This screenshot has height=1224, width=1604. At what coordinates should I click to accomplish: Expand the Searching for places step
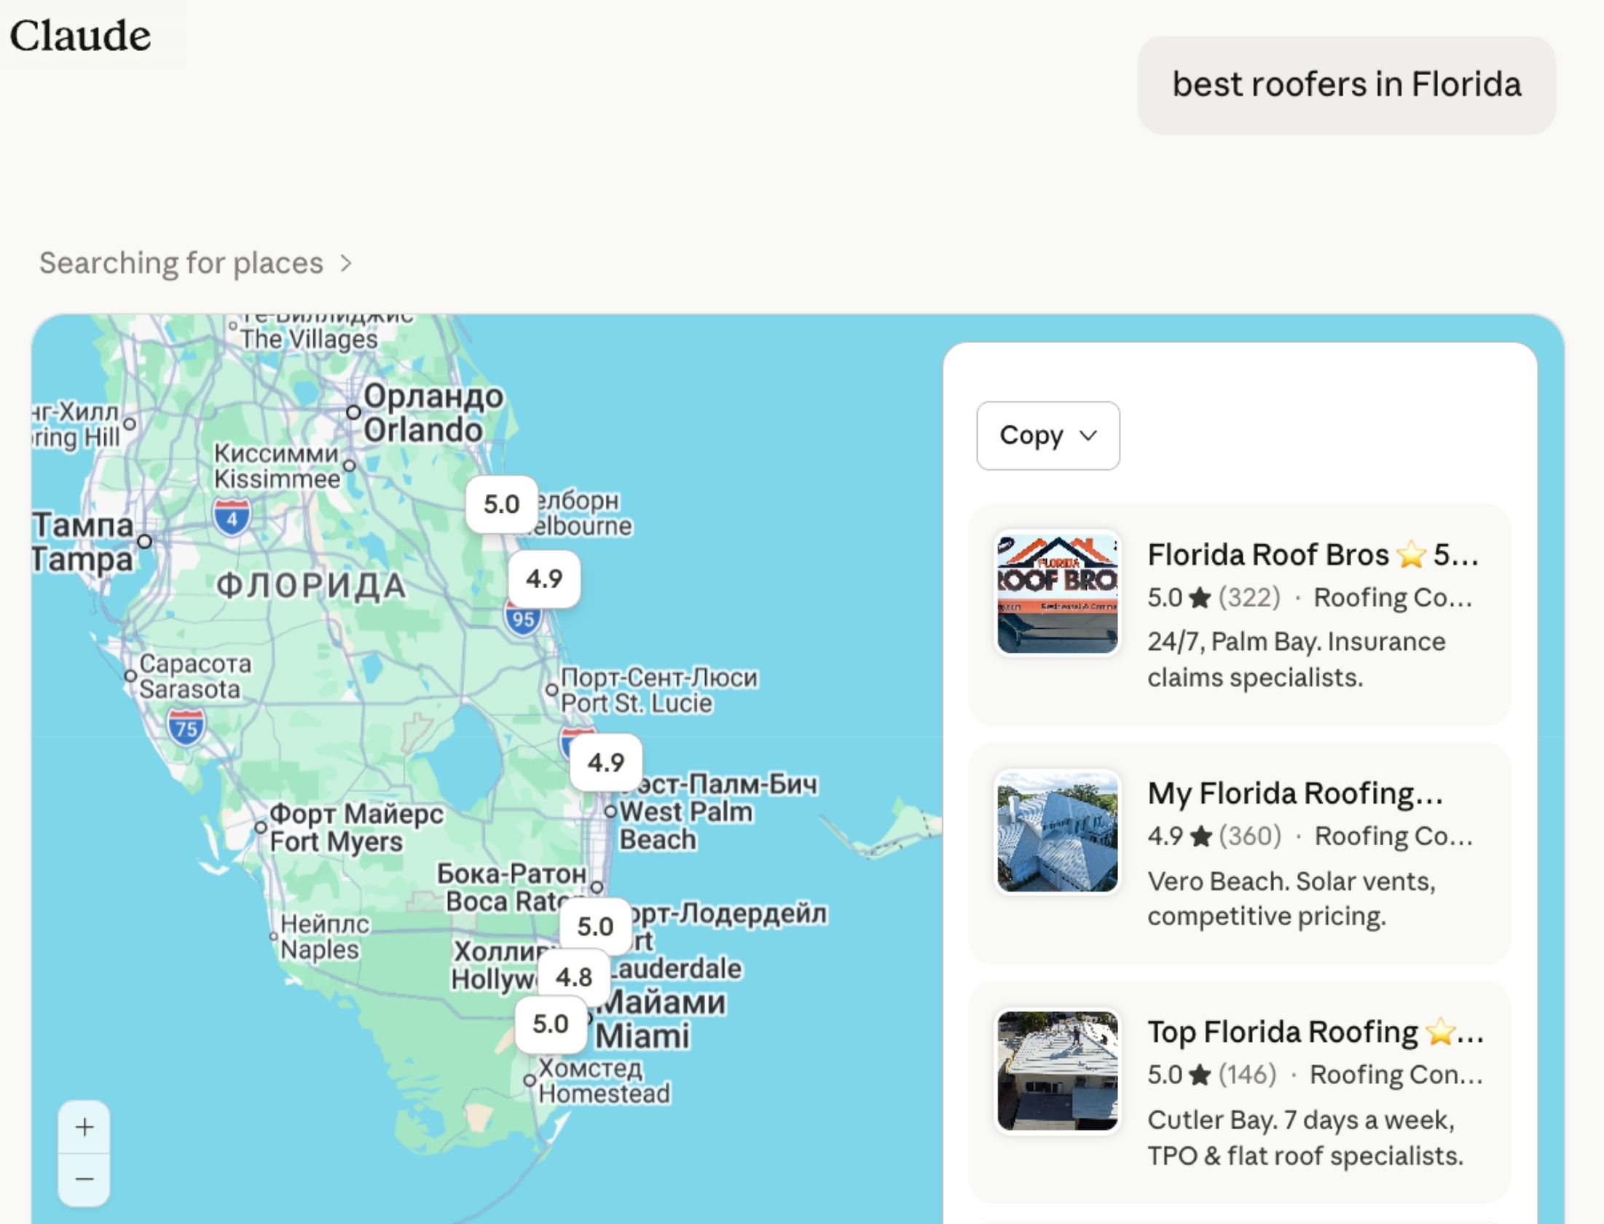pos(195,263)
